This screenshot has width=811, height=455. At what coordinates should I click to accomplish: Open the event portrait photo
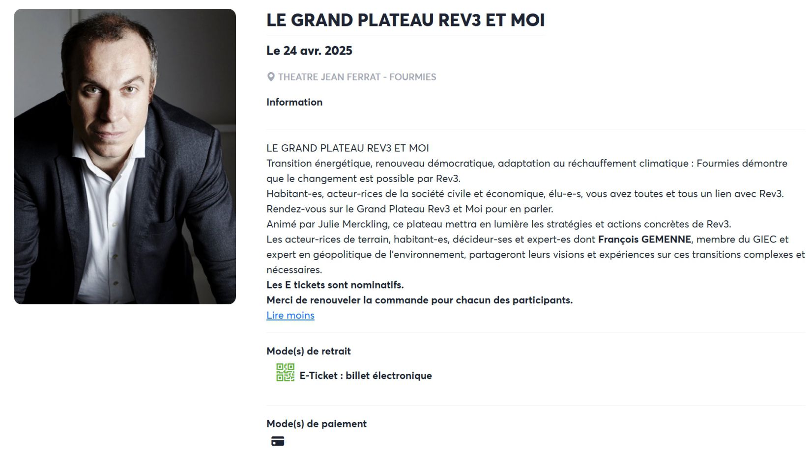pyautogui.click(x=125, y=157)
